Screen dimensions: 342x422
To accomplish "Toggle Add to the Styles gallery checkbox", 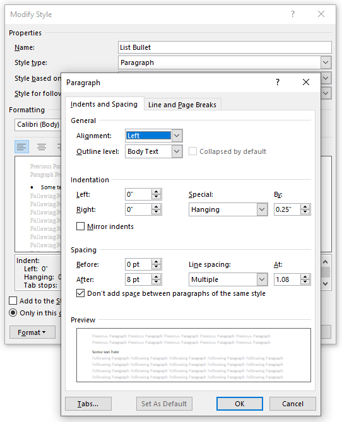I will (x=13, y=301).
